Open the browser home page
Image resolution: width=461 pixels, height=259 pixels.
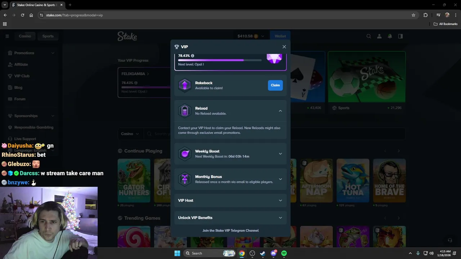[31, 15]
